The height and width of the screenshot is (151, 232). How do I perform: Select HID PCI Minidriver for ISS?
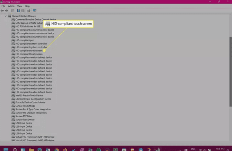(29, 26)
